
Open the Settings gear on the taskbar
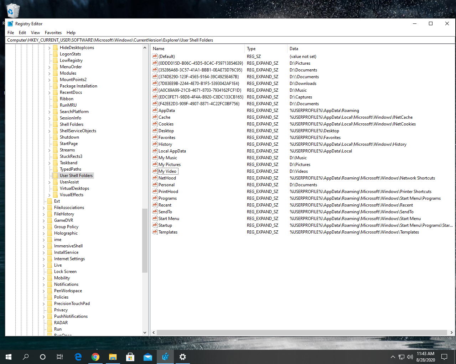[x=183, y=357]
